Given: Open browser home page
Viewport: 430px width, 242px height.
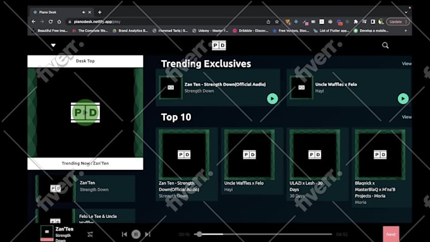Looking at the screenshot, I should [59, 21].
